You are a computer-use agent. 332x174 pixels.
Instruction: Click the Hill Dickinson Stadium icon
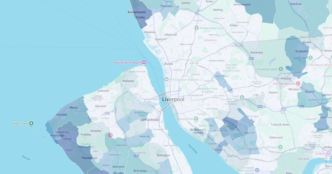(166, 80)
